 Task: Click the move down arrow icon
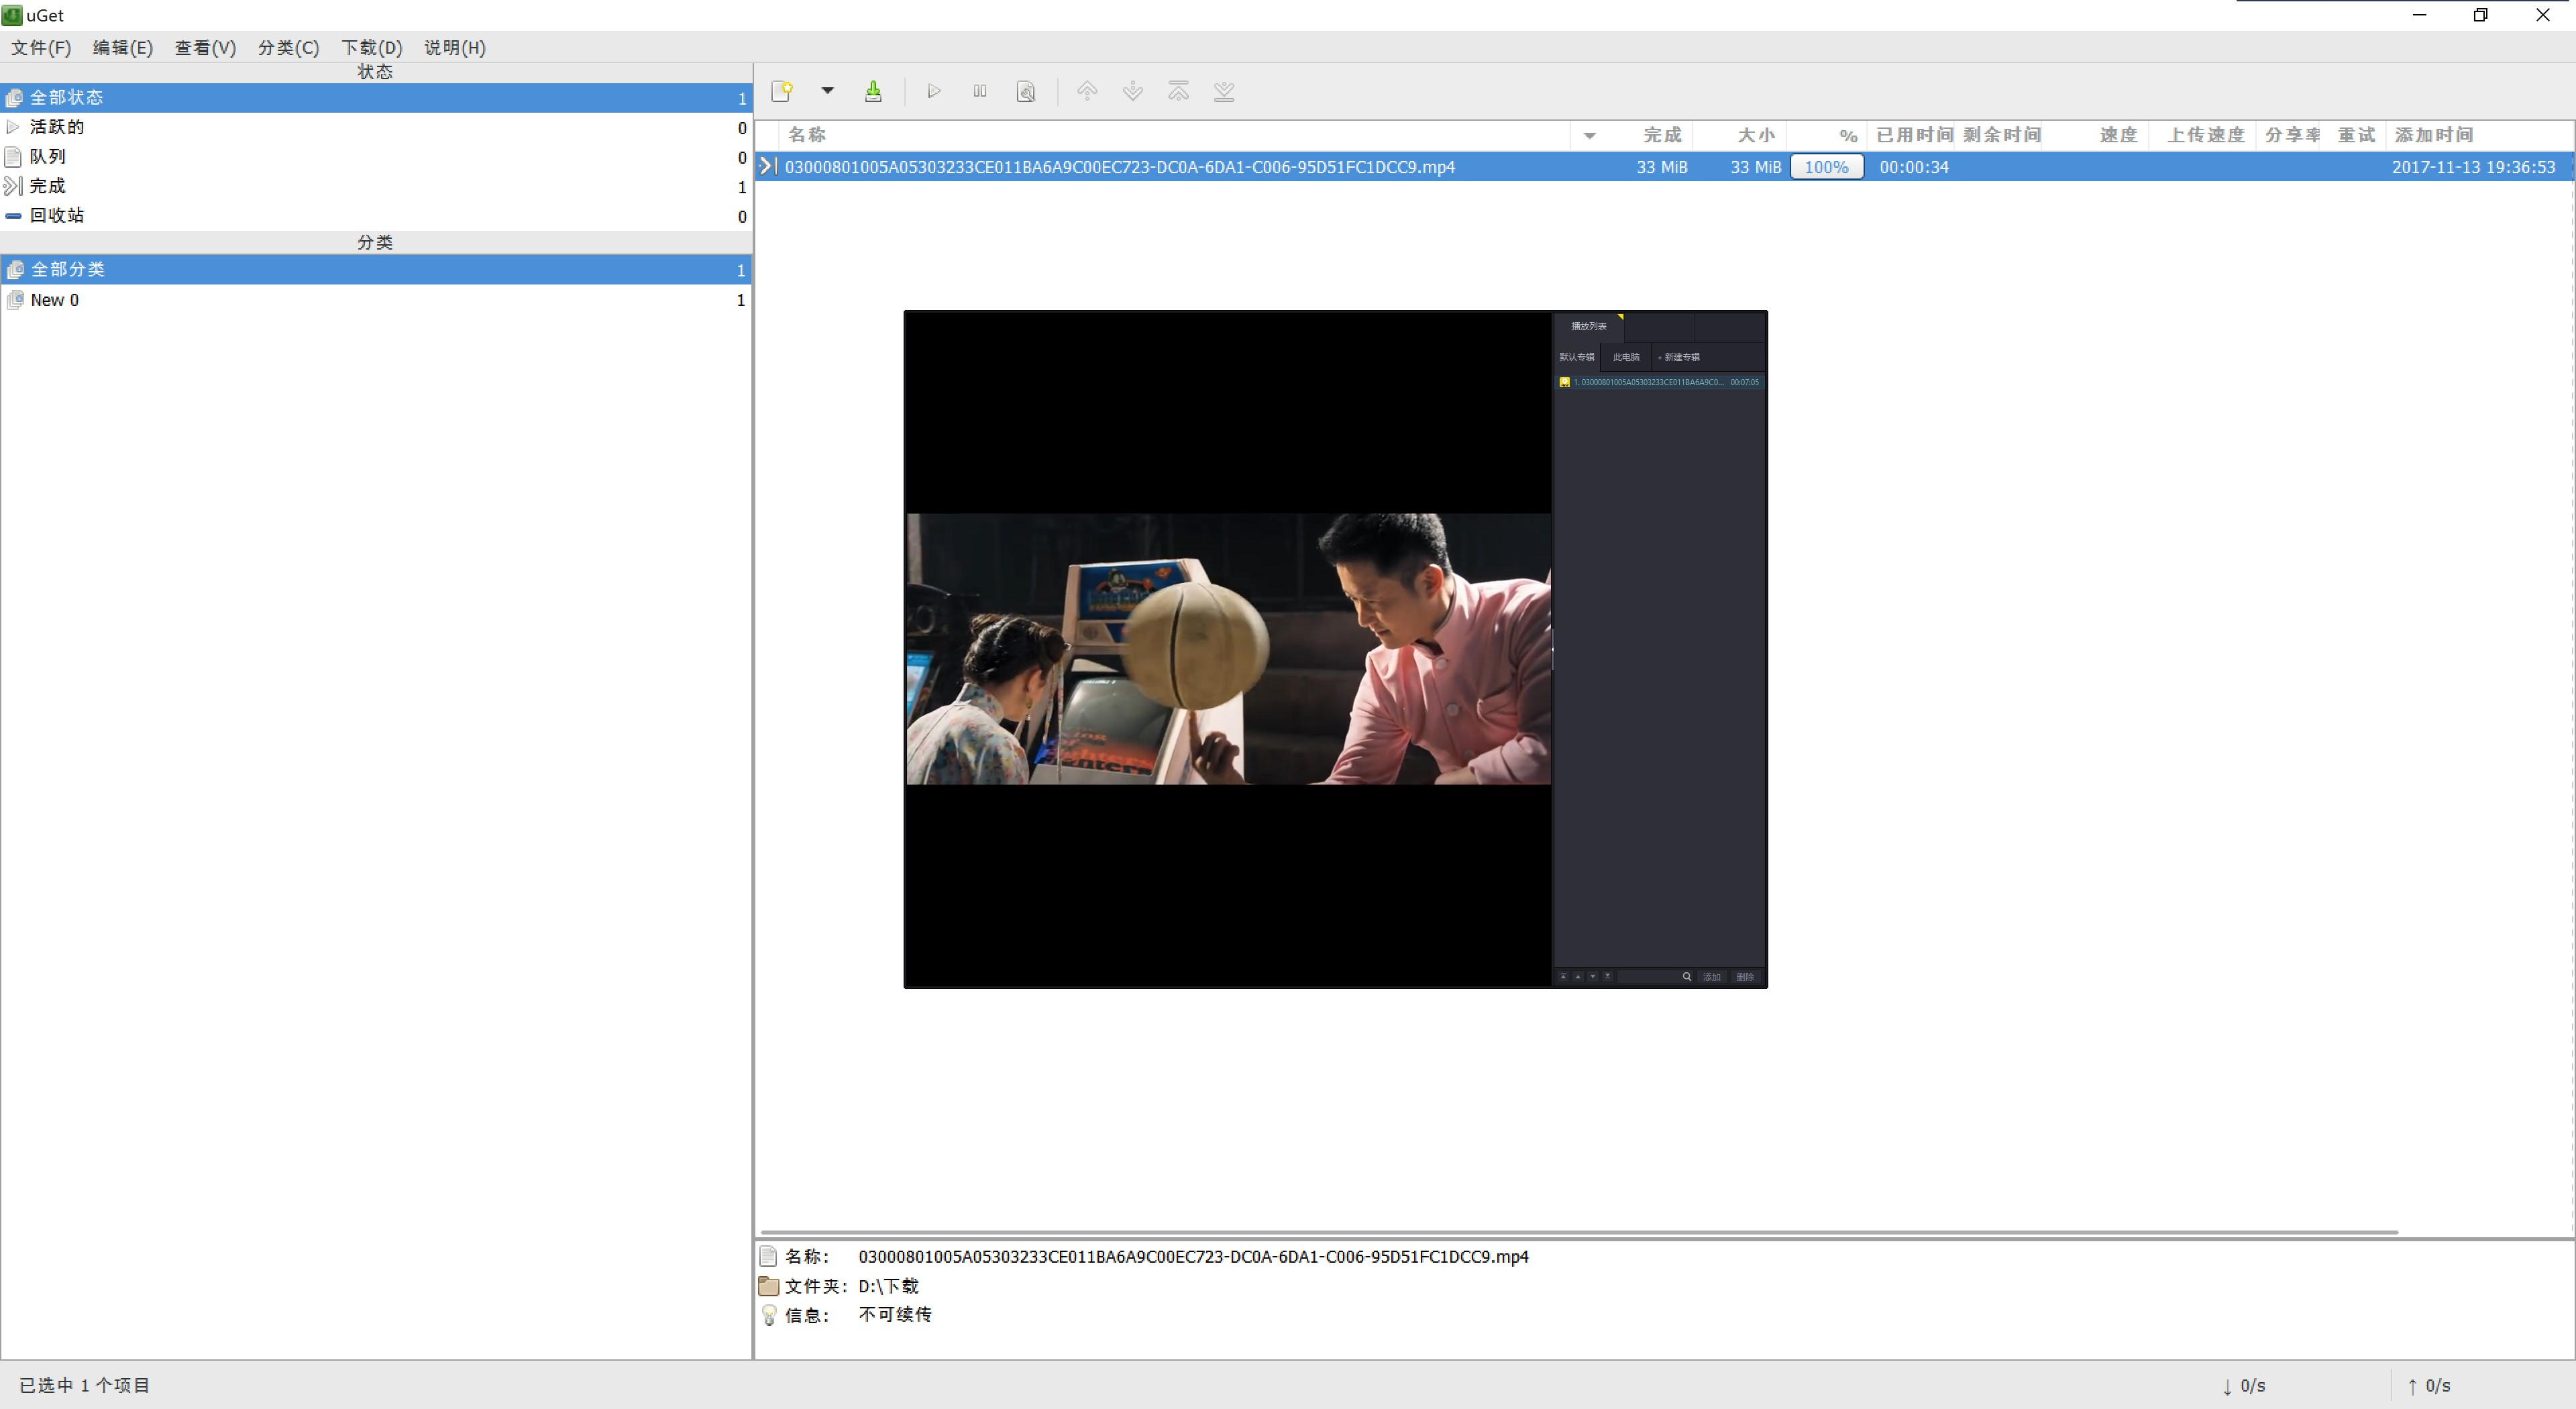(1132, 92)
